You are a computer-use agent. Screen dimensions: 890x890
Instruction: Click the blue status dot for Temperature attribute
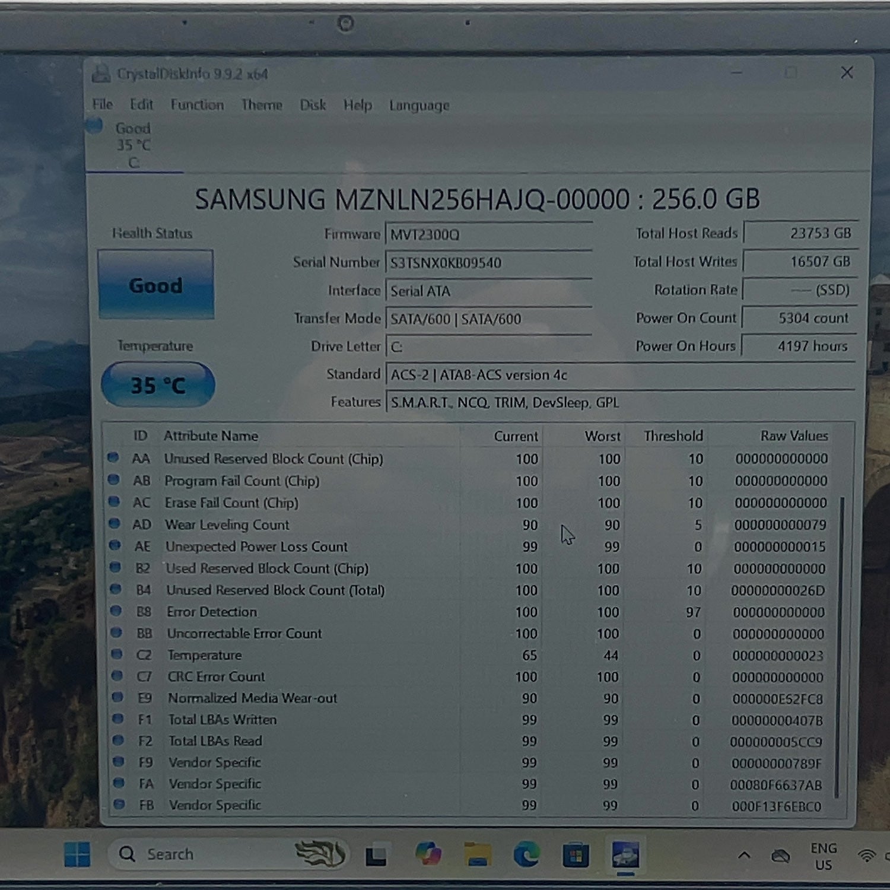(x=116, y=654)
